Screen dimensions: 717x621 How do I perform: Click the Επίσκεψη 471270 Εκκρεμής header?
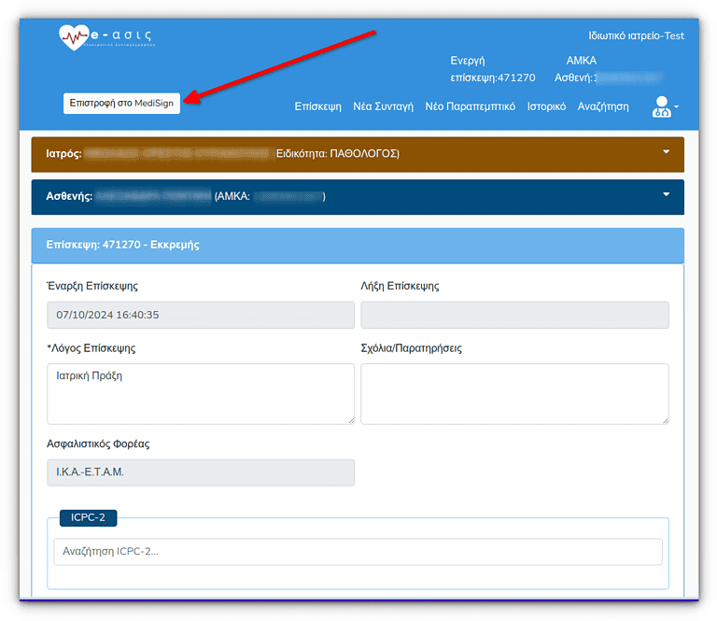123,245
